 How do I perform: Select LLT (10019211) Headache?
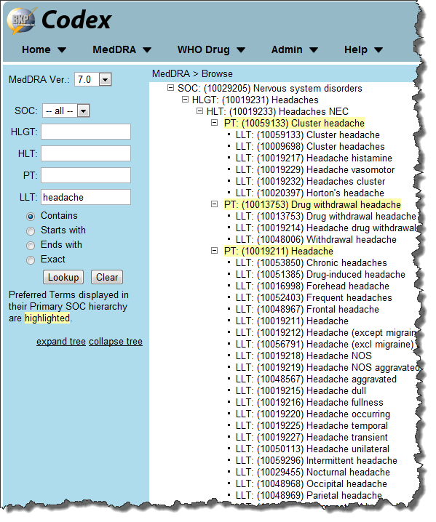(x=292, y=321)
